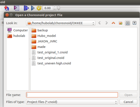Go to parent directory with up arrow
Viewport: 140px width, 107px height.
click(113, 23)
